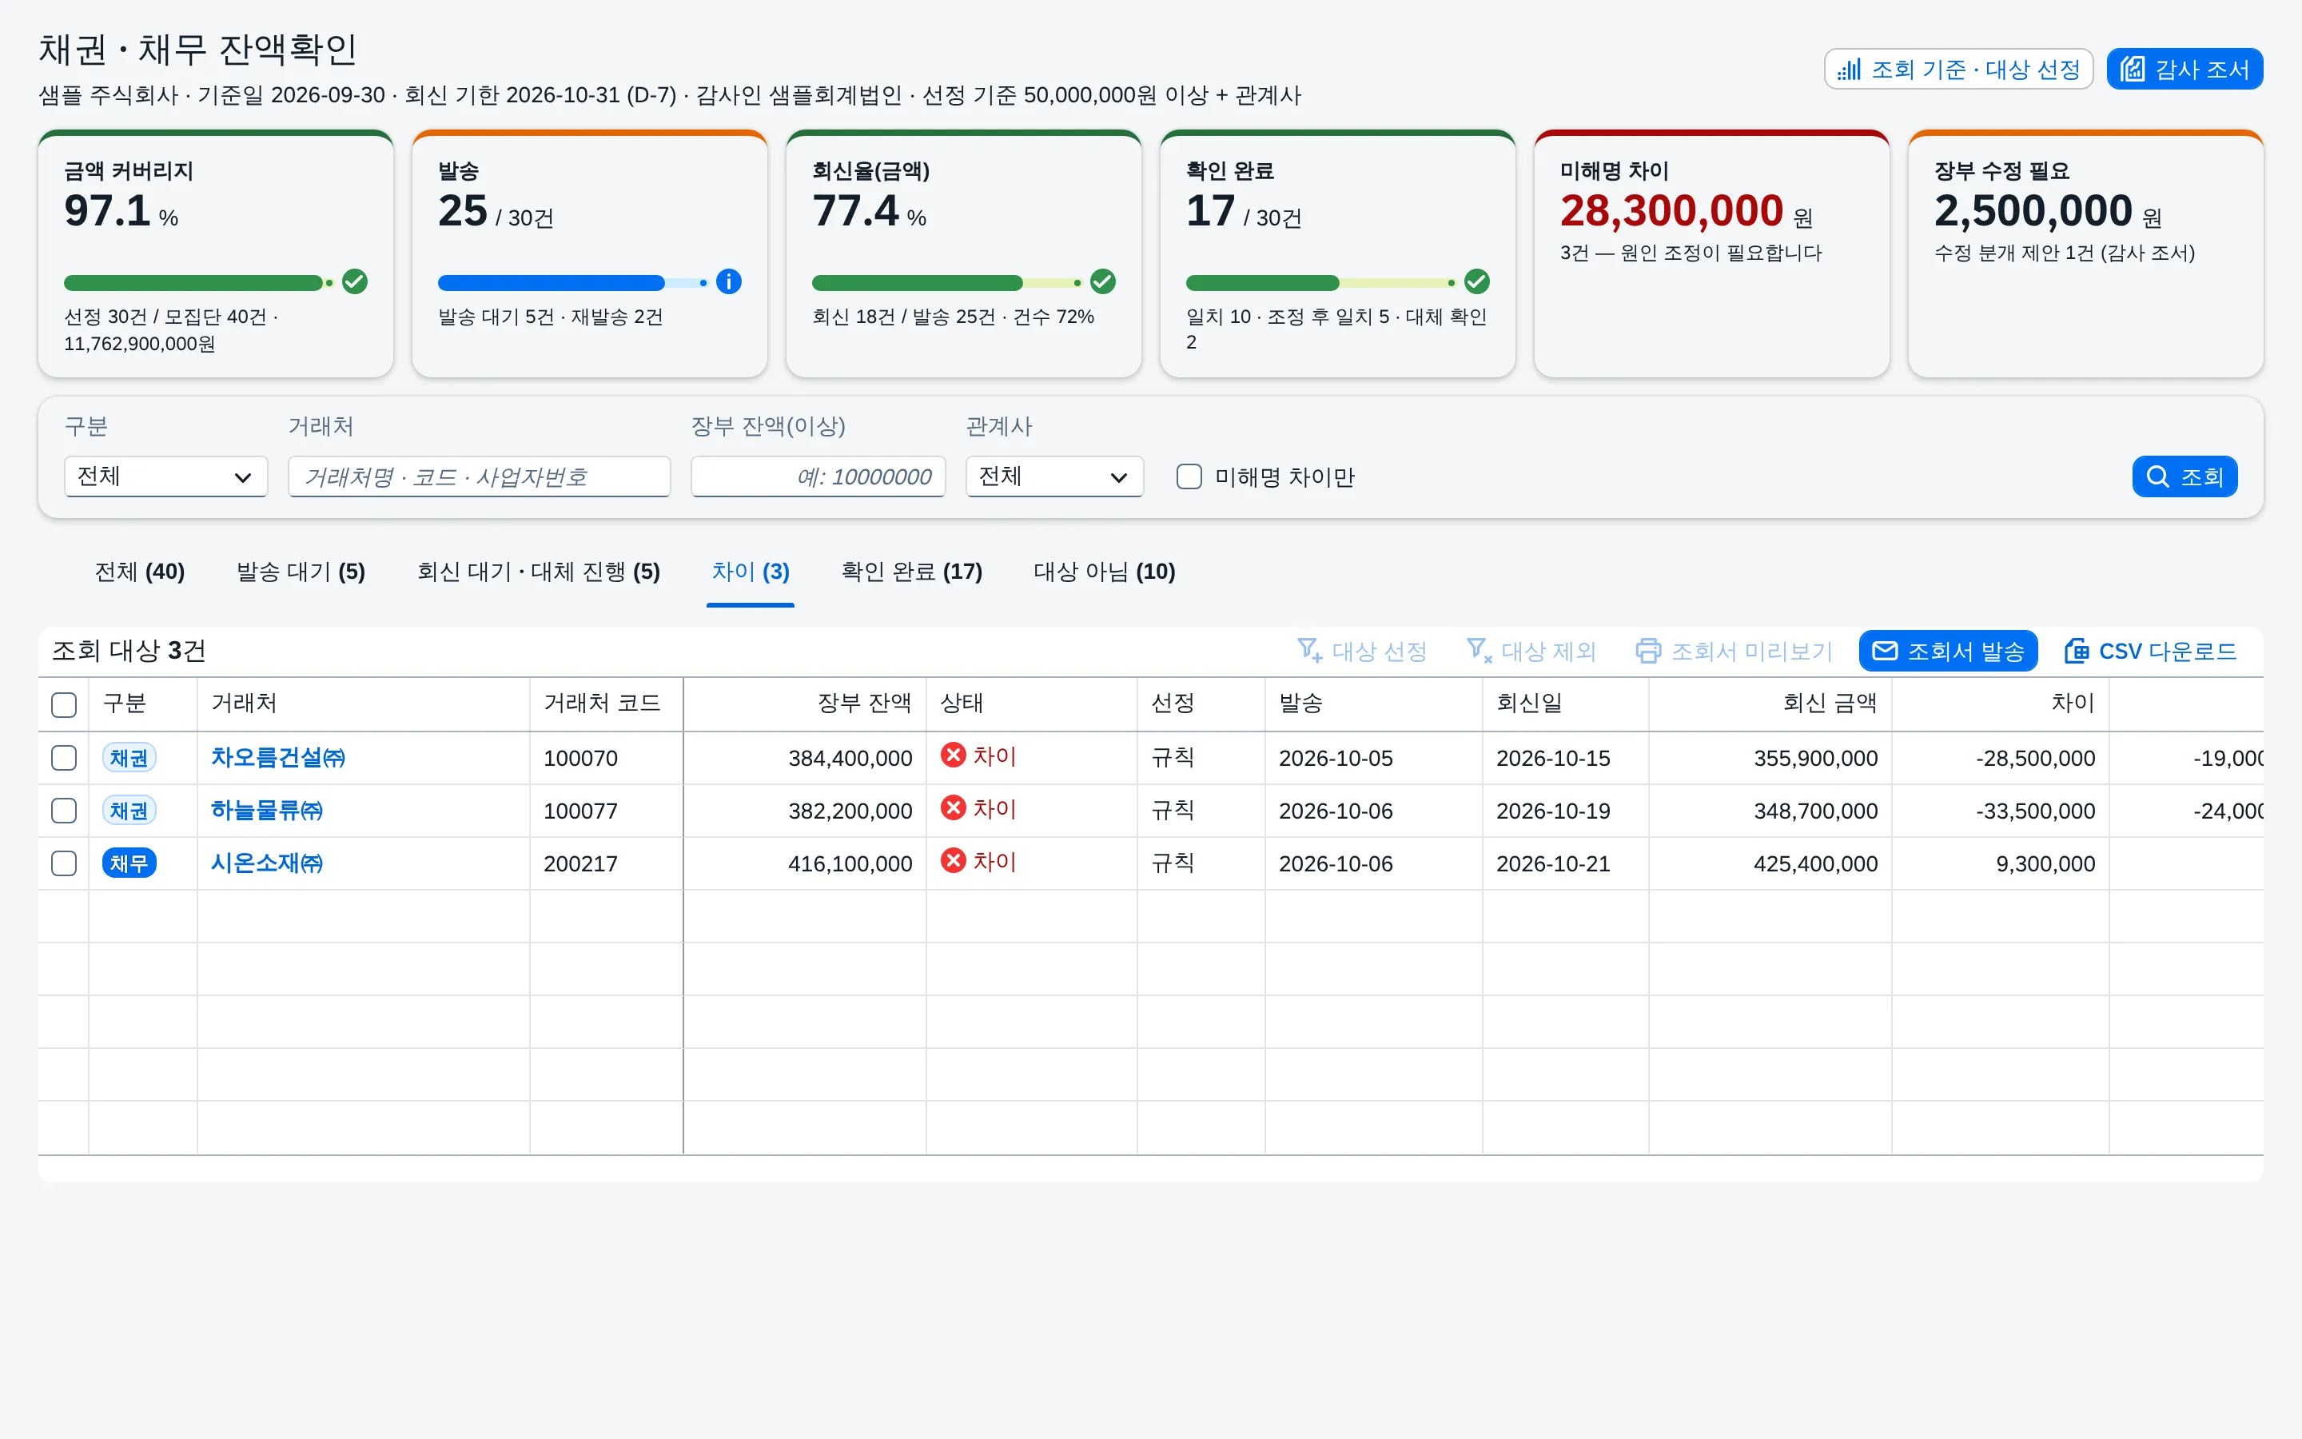Click the printer icon for 조회서 미리보기
Image resolution: width=2302 pixels, height=1439 pixels.
pyautogui.click(x=1648, y=651)
